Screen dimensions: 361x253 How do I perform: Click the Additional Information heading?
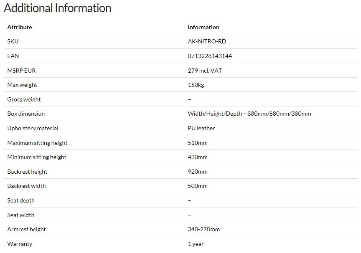click(58, 8)
